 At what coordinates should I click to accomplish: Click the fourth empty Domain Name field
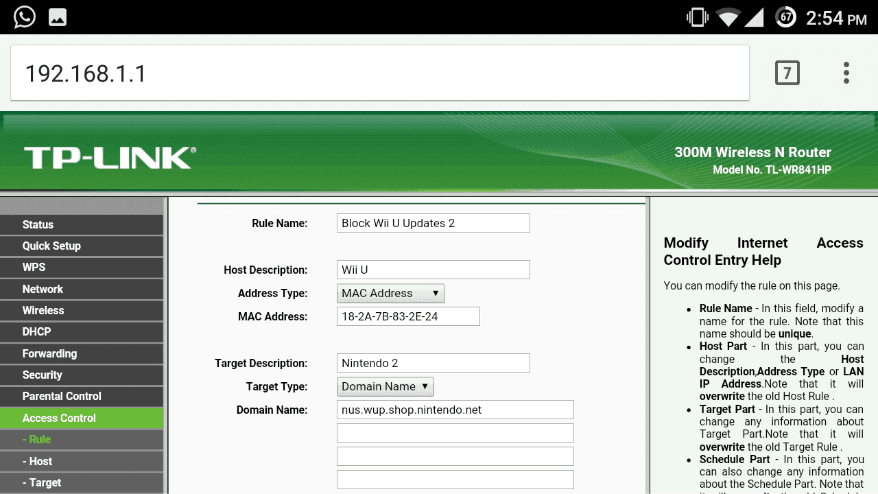(455, 480)
